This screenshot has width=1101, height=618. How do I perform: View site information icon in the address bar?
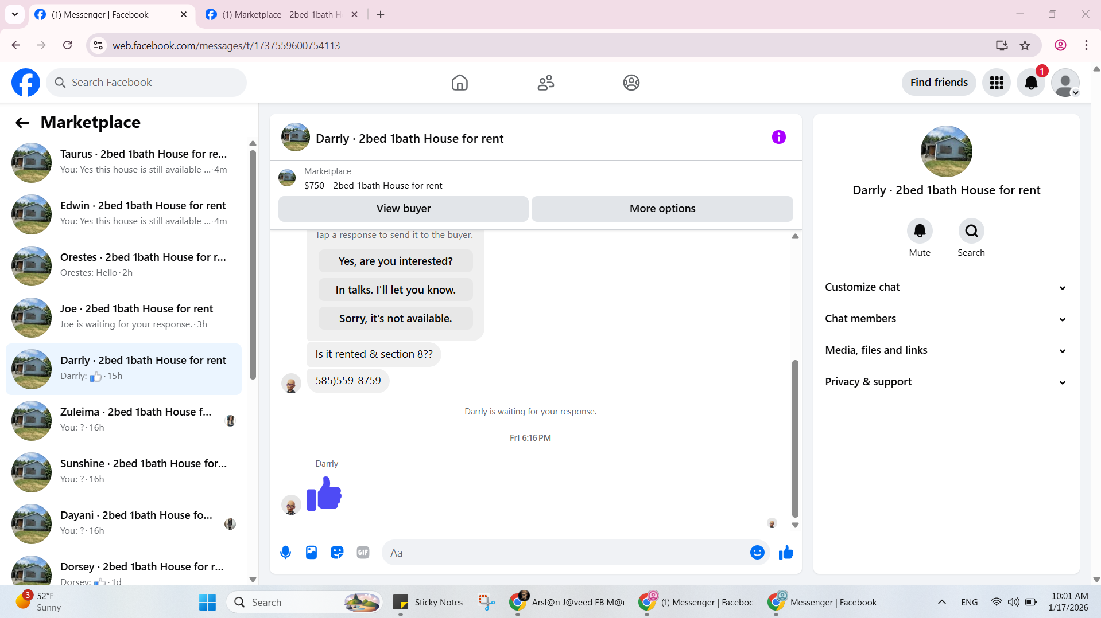point(98,45)
